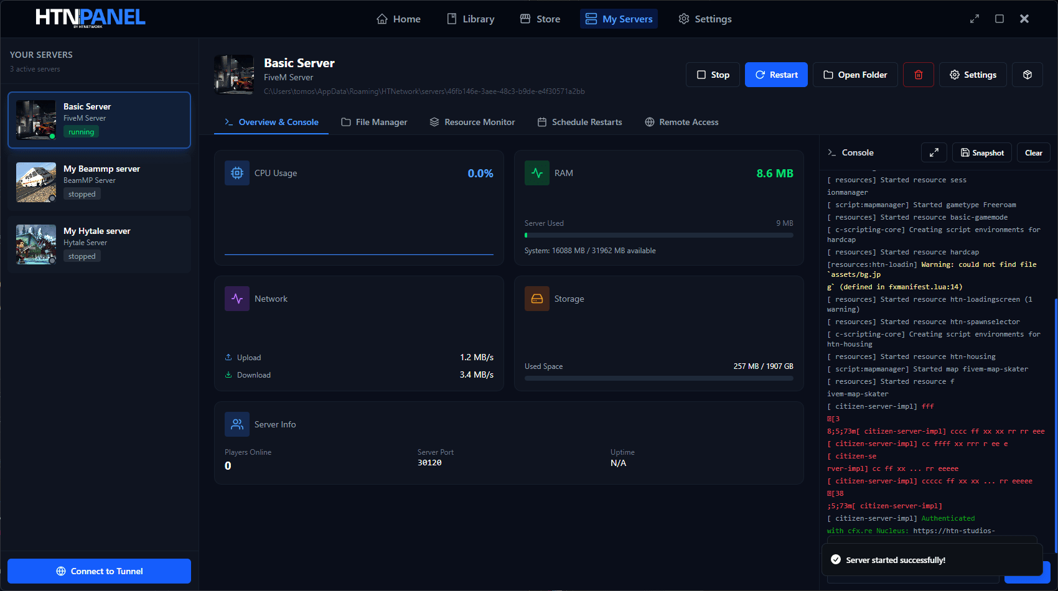Click the Uptime value 'N/A'

tap(619, 463)
